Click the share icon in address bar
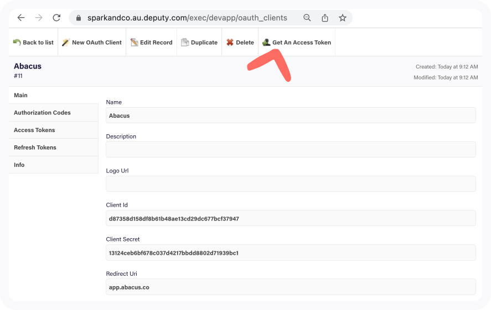The image size is (491, 310). coord(325,18)
